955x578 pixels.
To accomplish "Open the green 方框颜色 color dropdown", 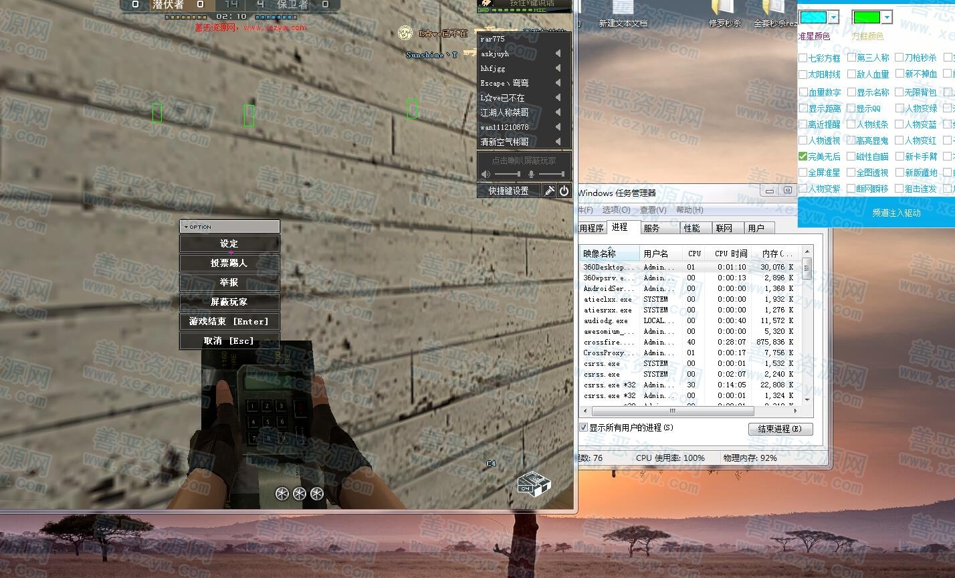I will [x=887, y=17].
